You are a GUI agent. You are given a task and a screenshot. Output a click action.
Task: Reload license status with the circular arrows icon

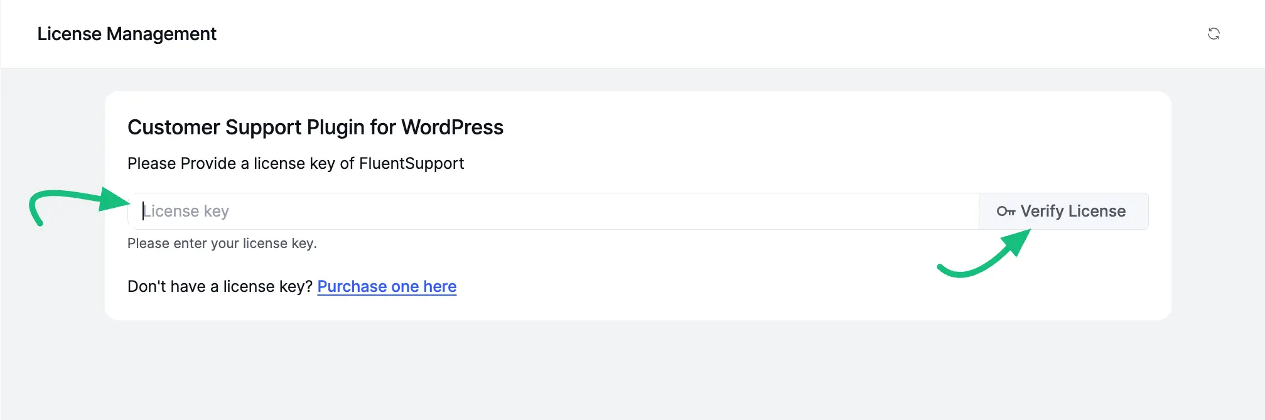pyautogui.click(x=1214, y=34)
